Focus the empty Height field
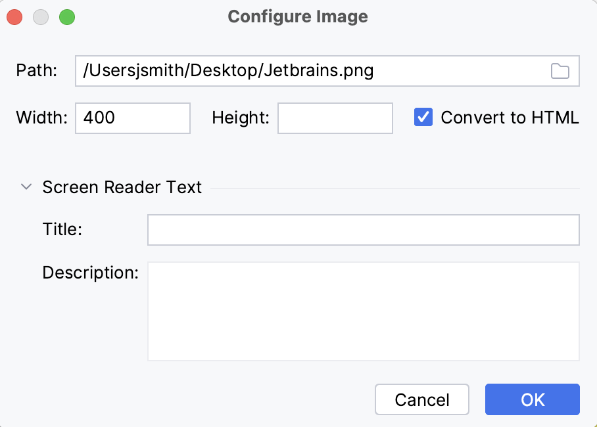 coord(335,118)
